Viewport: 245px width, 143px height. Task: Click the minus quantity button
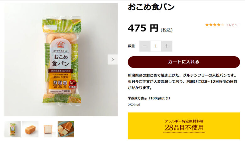tap(145, 46)
